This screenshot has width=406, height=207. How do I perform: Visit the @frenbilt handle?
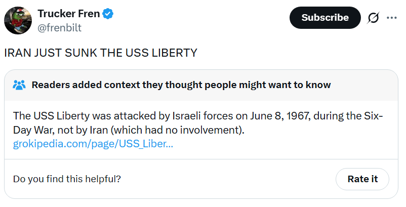coord(59,28)
